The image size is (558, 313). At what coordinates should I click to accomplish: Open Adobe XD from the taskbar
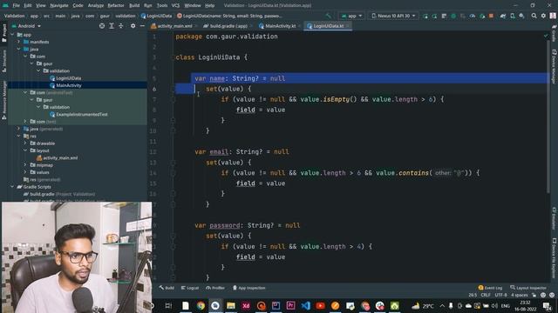pos(246,305)
